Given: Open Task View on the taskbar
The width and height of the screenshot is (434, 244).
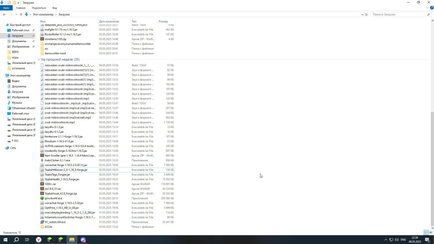Looking at the screenshot, I should click(27, 240).
